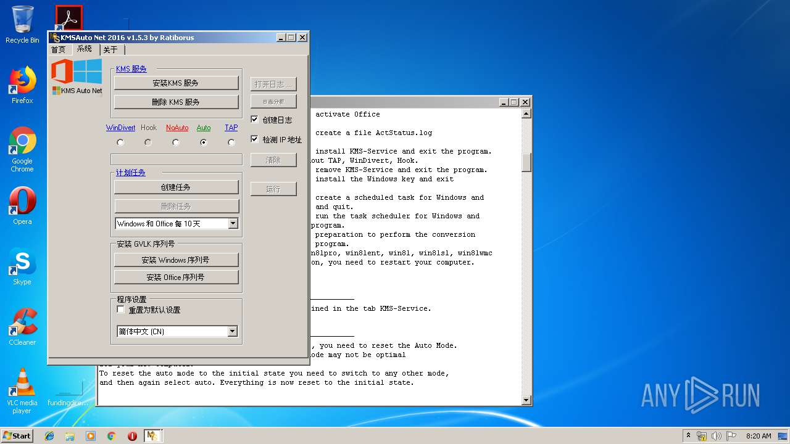
Task: Click the progress bar below mode radios
Action: (x=177, y=160)
